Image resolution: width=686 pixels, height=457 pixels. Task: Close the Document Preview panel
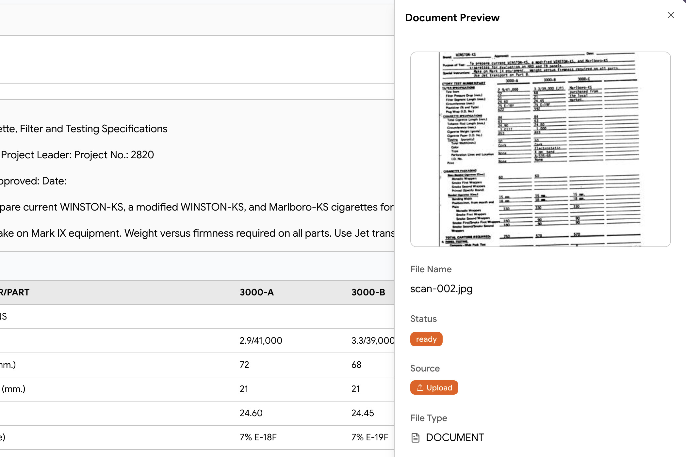(671, 15)
